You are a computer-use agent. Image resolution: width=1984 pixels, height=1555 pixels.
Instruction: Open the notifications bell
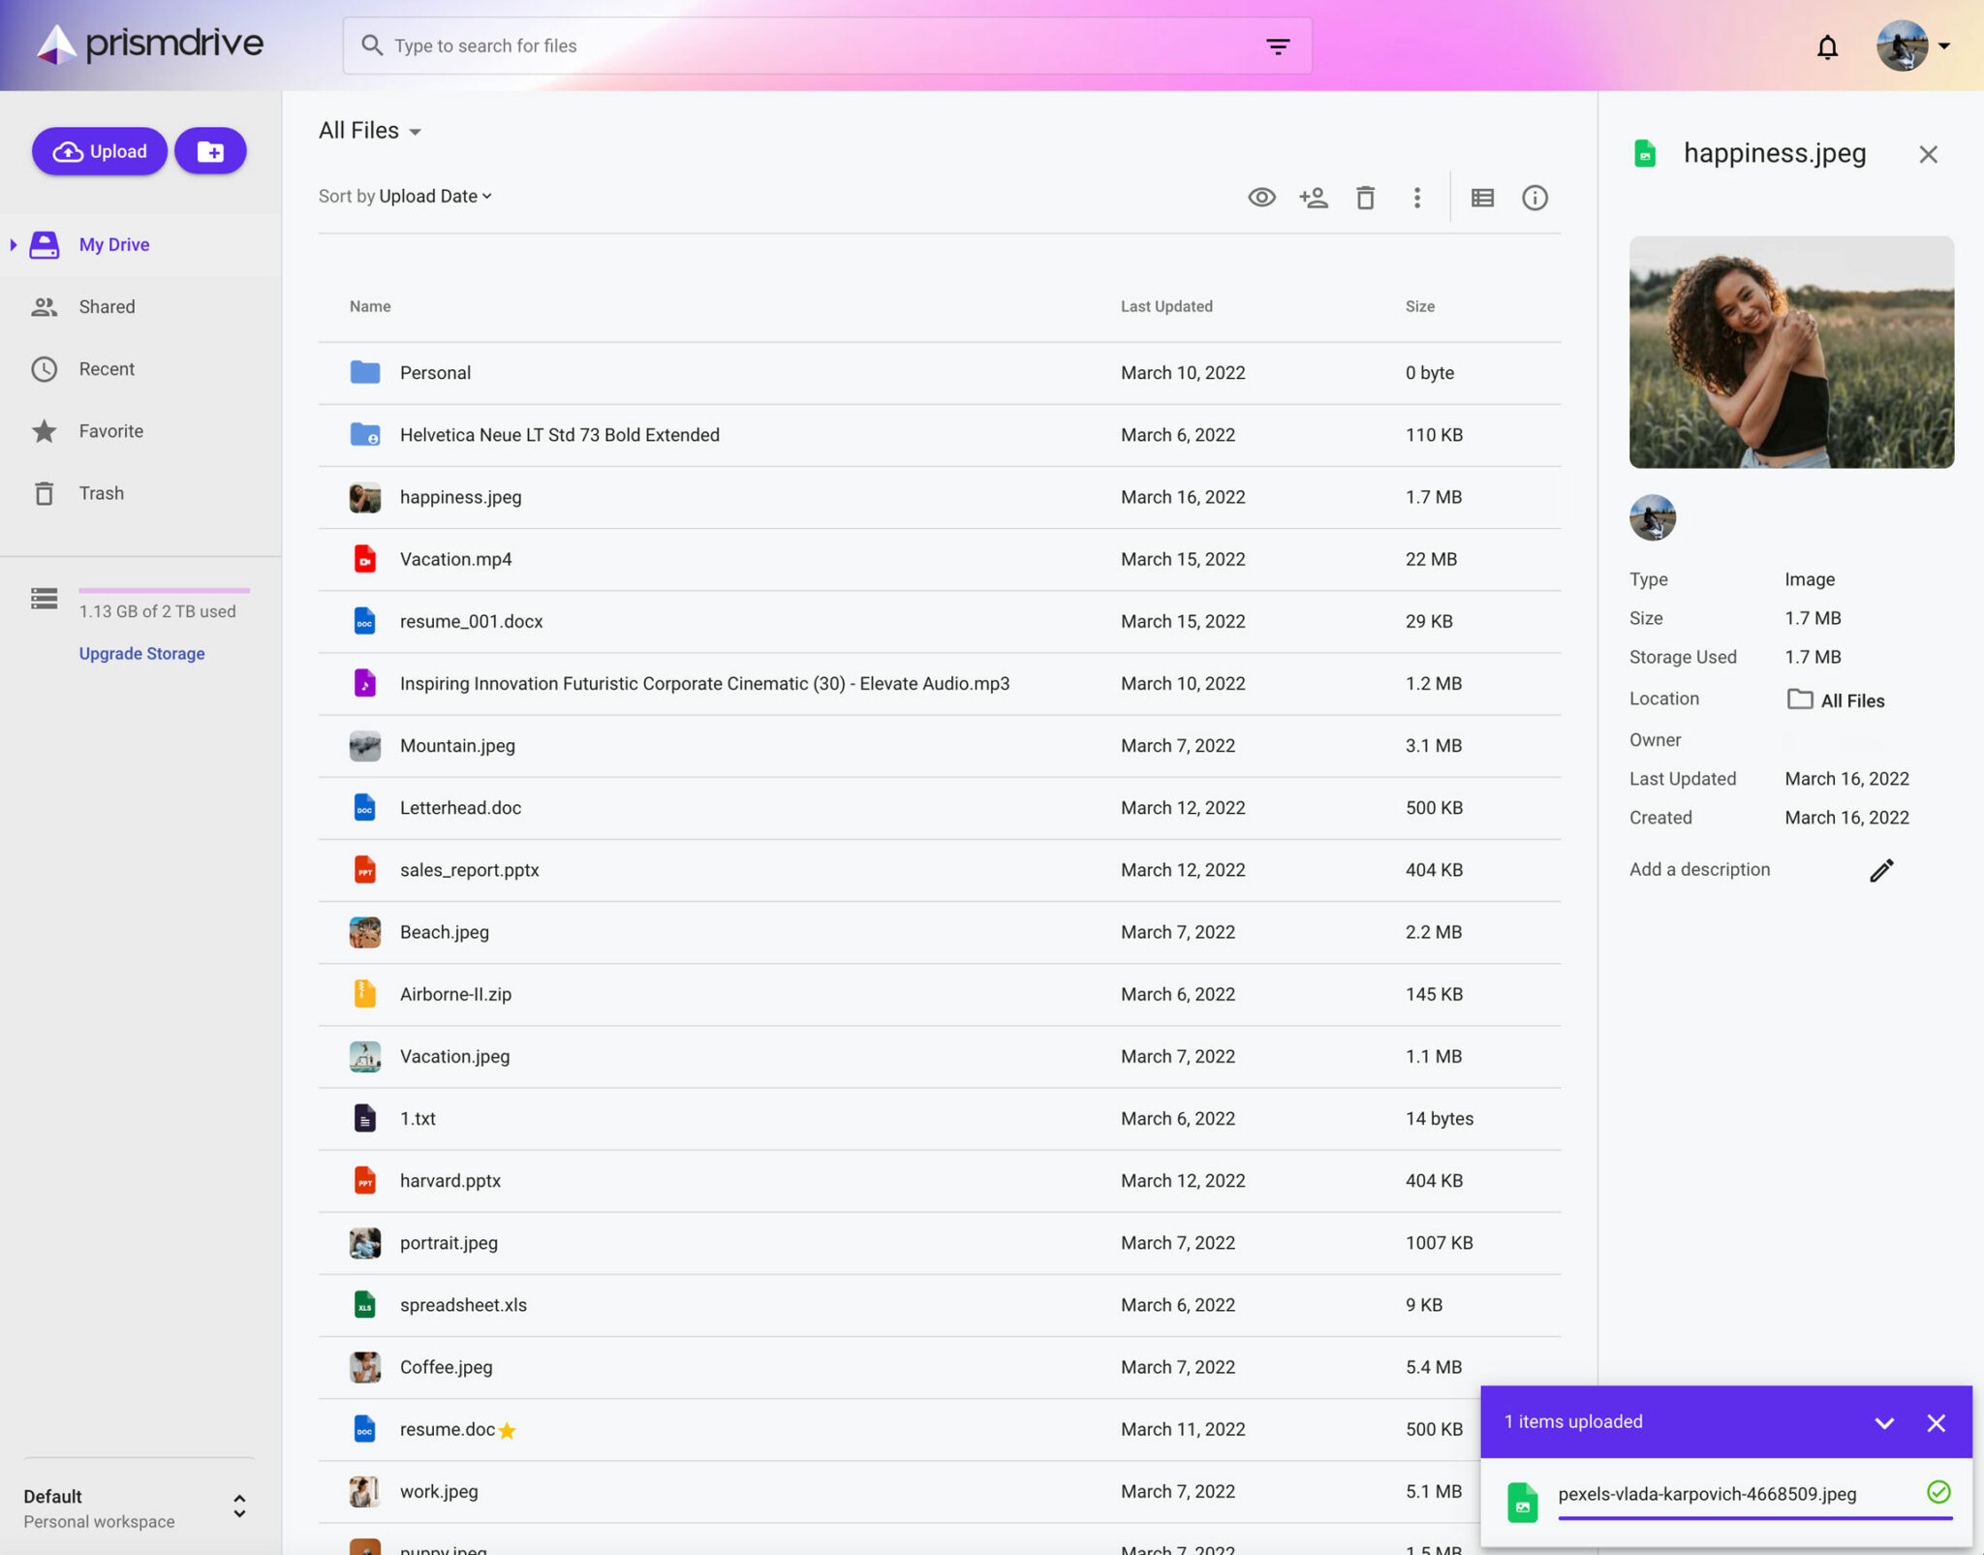tap(1827, 46)
